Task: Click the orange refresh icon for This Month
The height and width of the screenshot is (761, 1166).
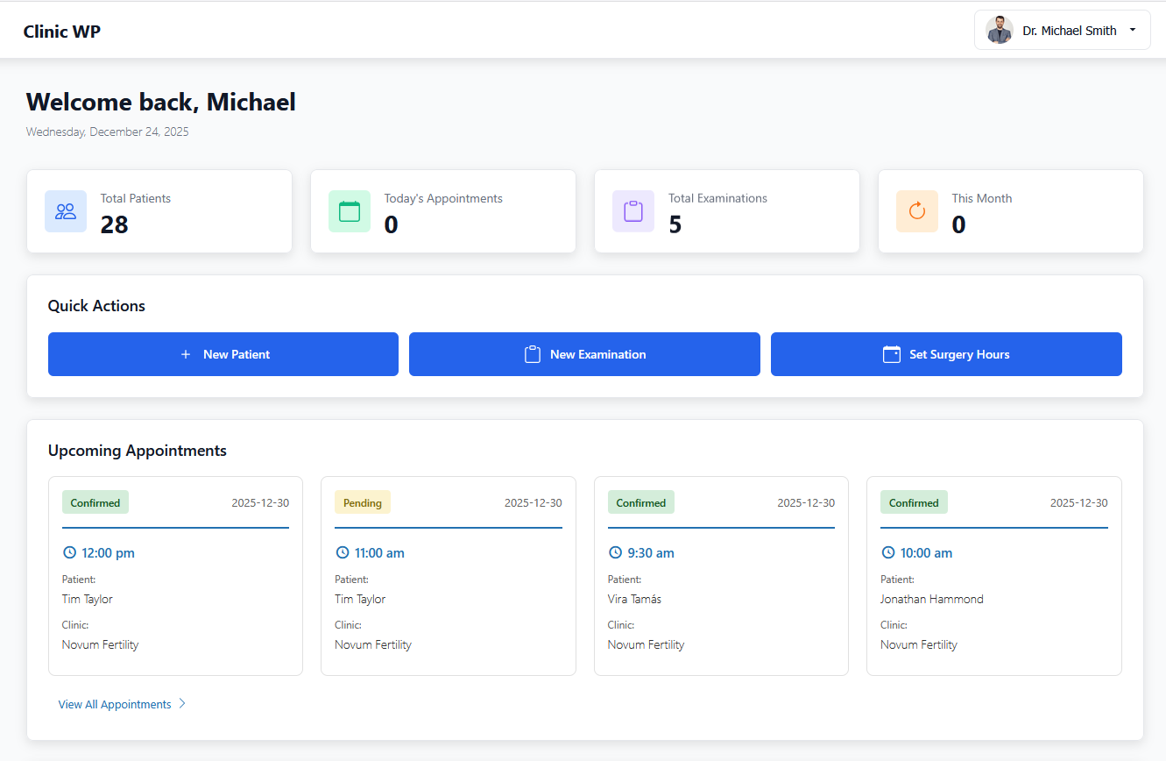Action: [x=917, y=211]
